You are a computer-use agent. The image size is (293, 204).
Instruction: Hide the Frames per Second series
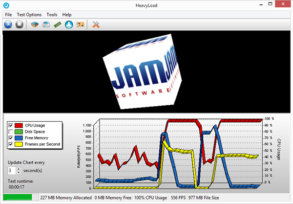point(11,144)
